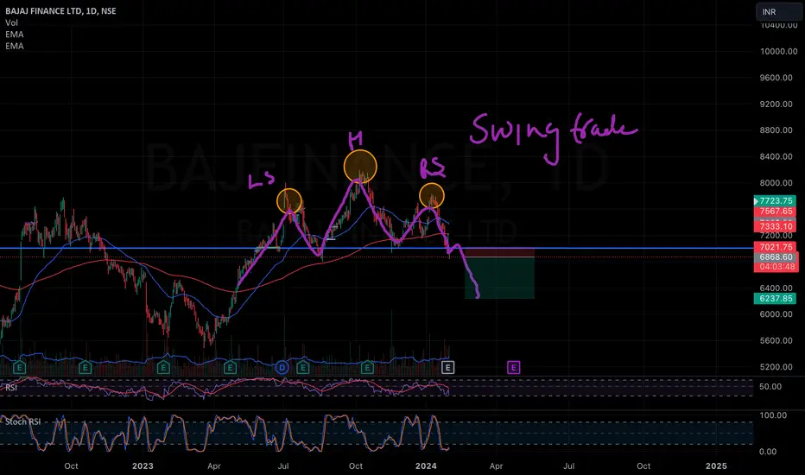Click the 50.00 RSI scale label
805x475 pixels.
(x=770, y=387)
